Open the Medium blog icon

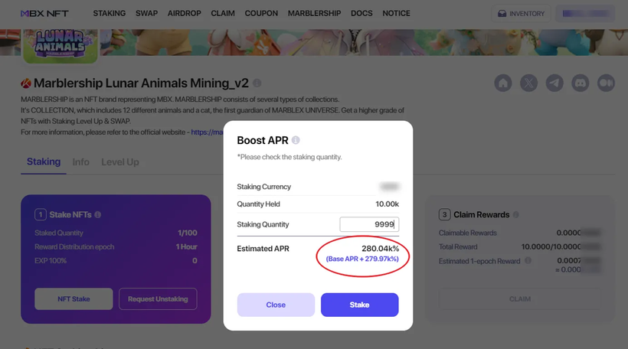(x=606, y=83)
